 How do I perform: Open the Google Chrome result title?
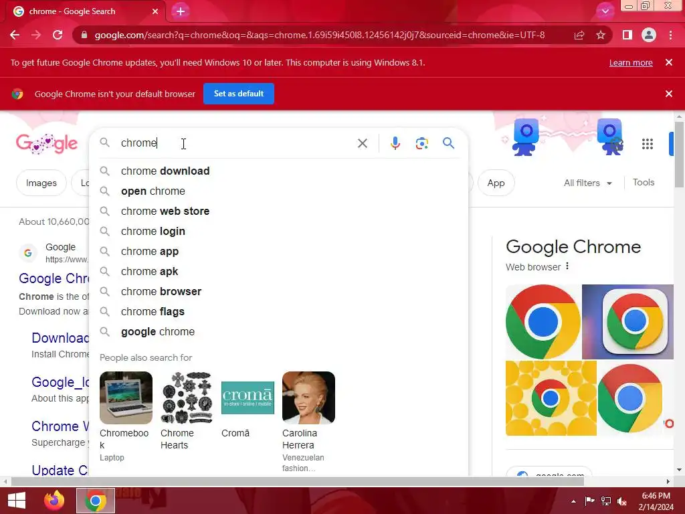(54, 278)
